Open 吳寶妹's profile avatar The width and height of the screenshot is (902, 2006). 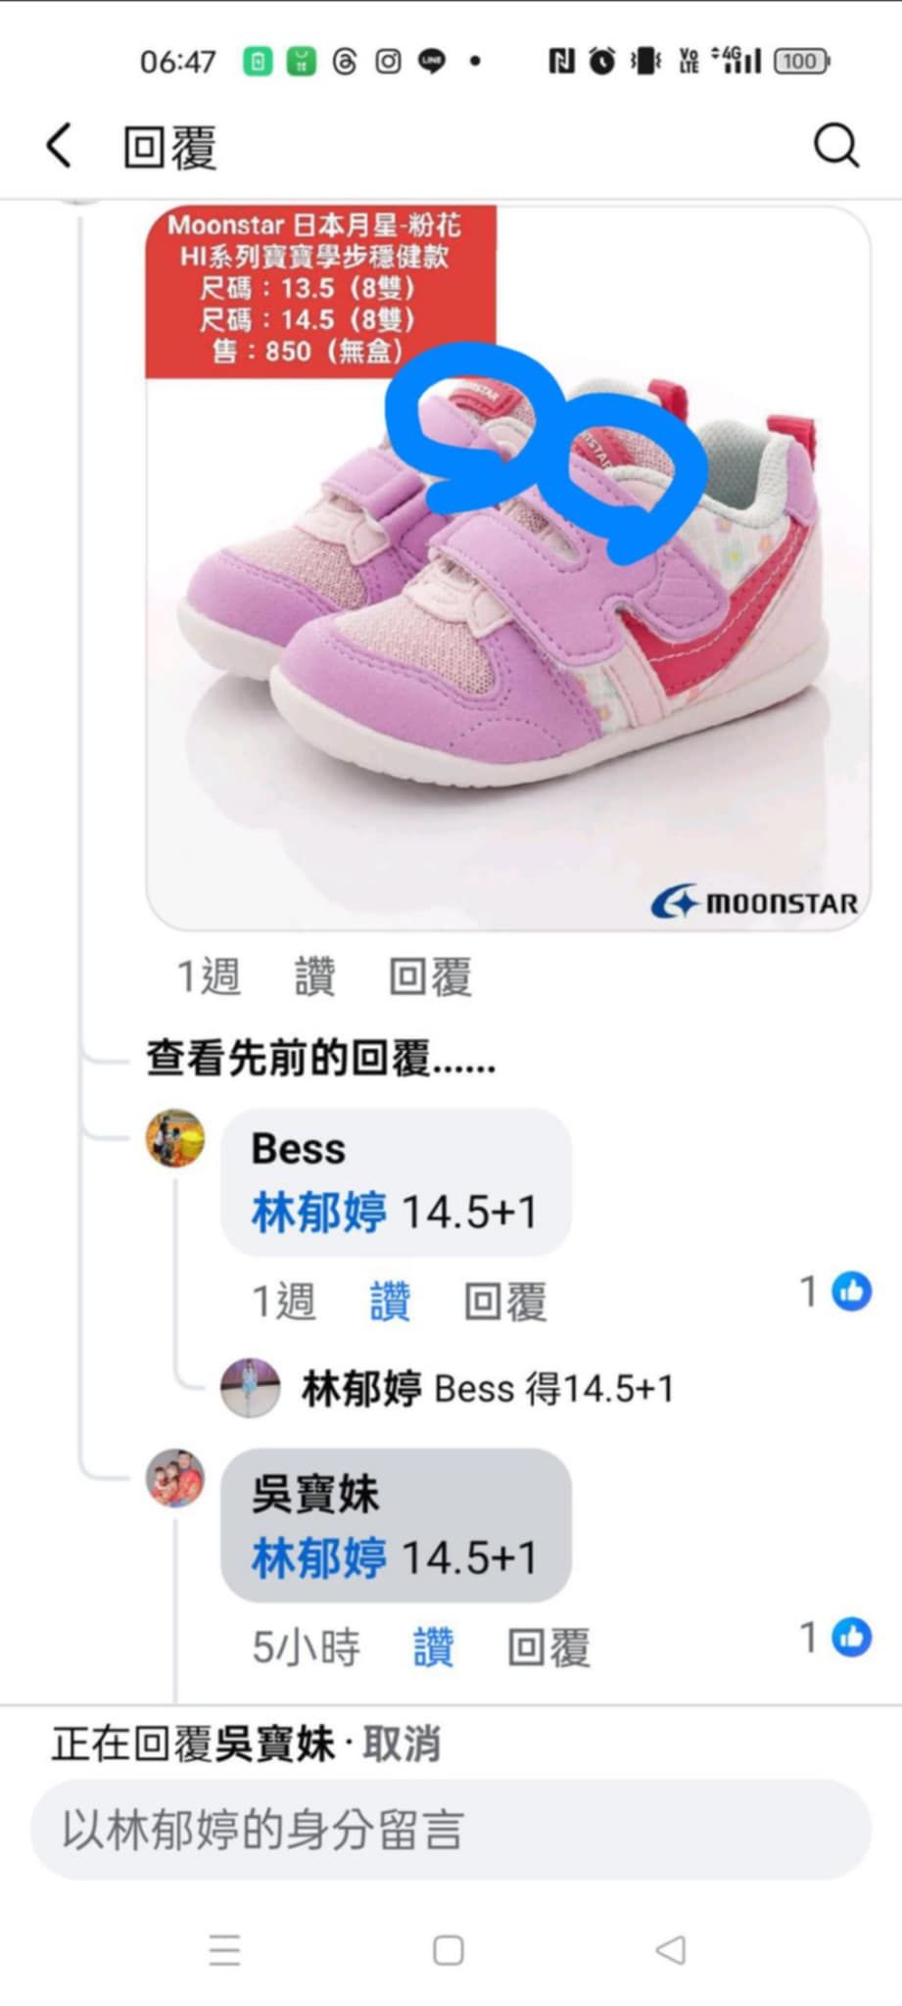175,1478
